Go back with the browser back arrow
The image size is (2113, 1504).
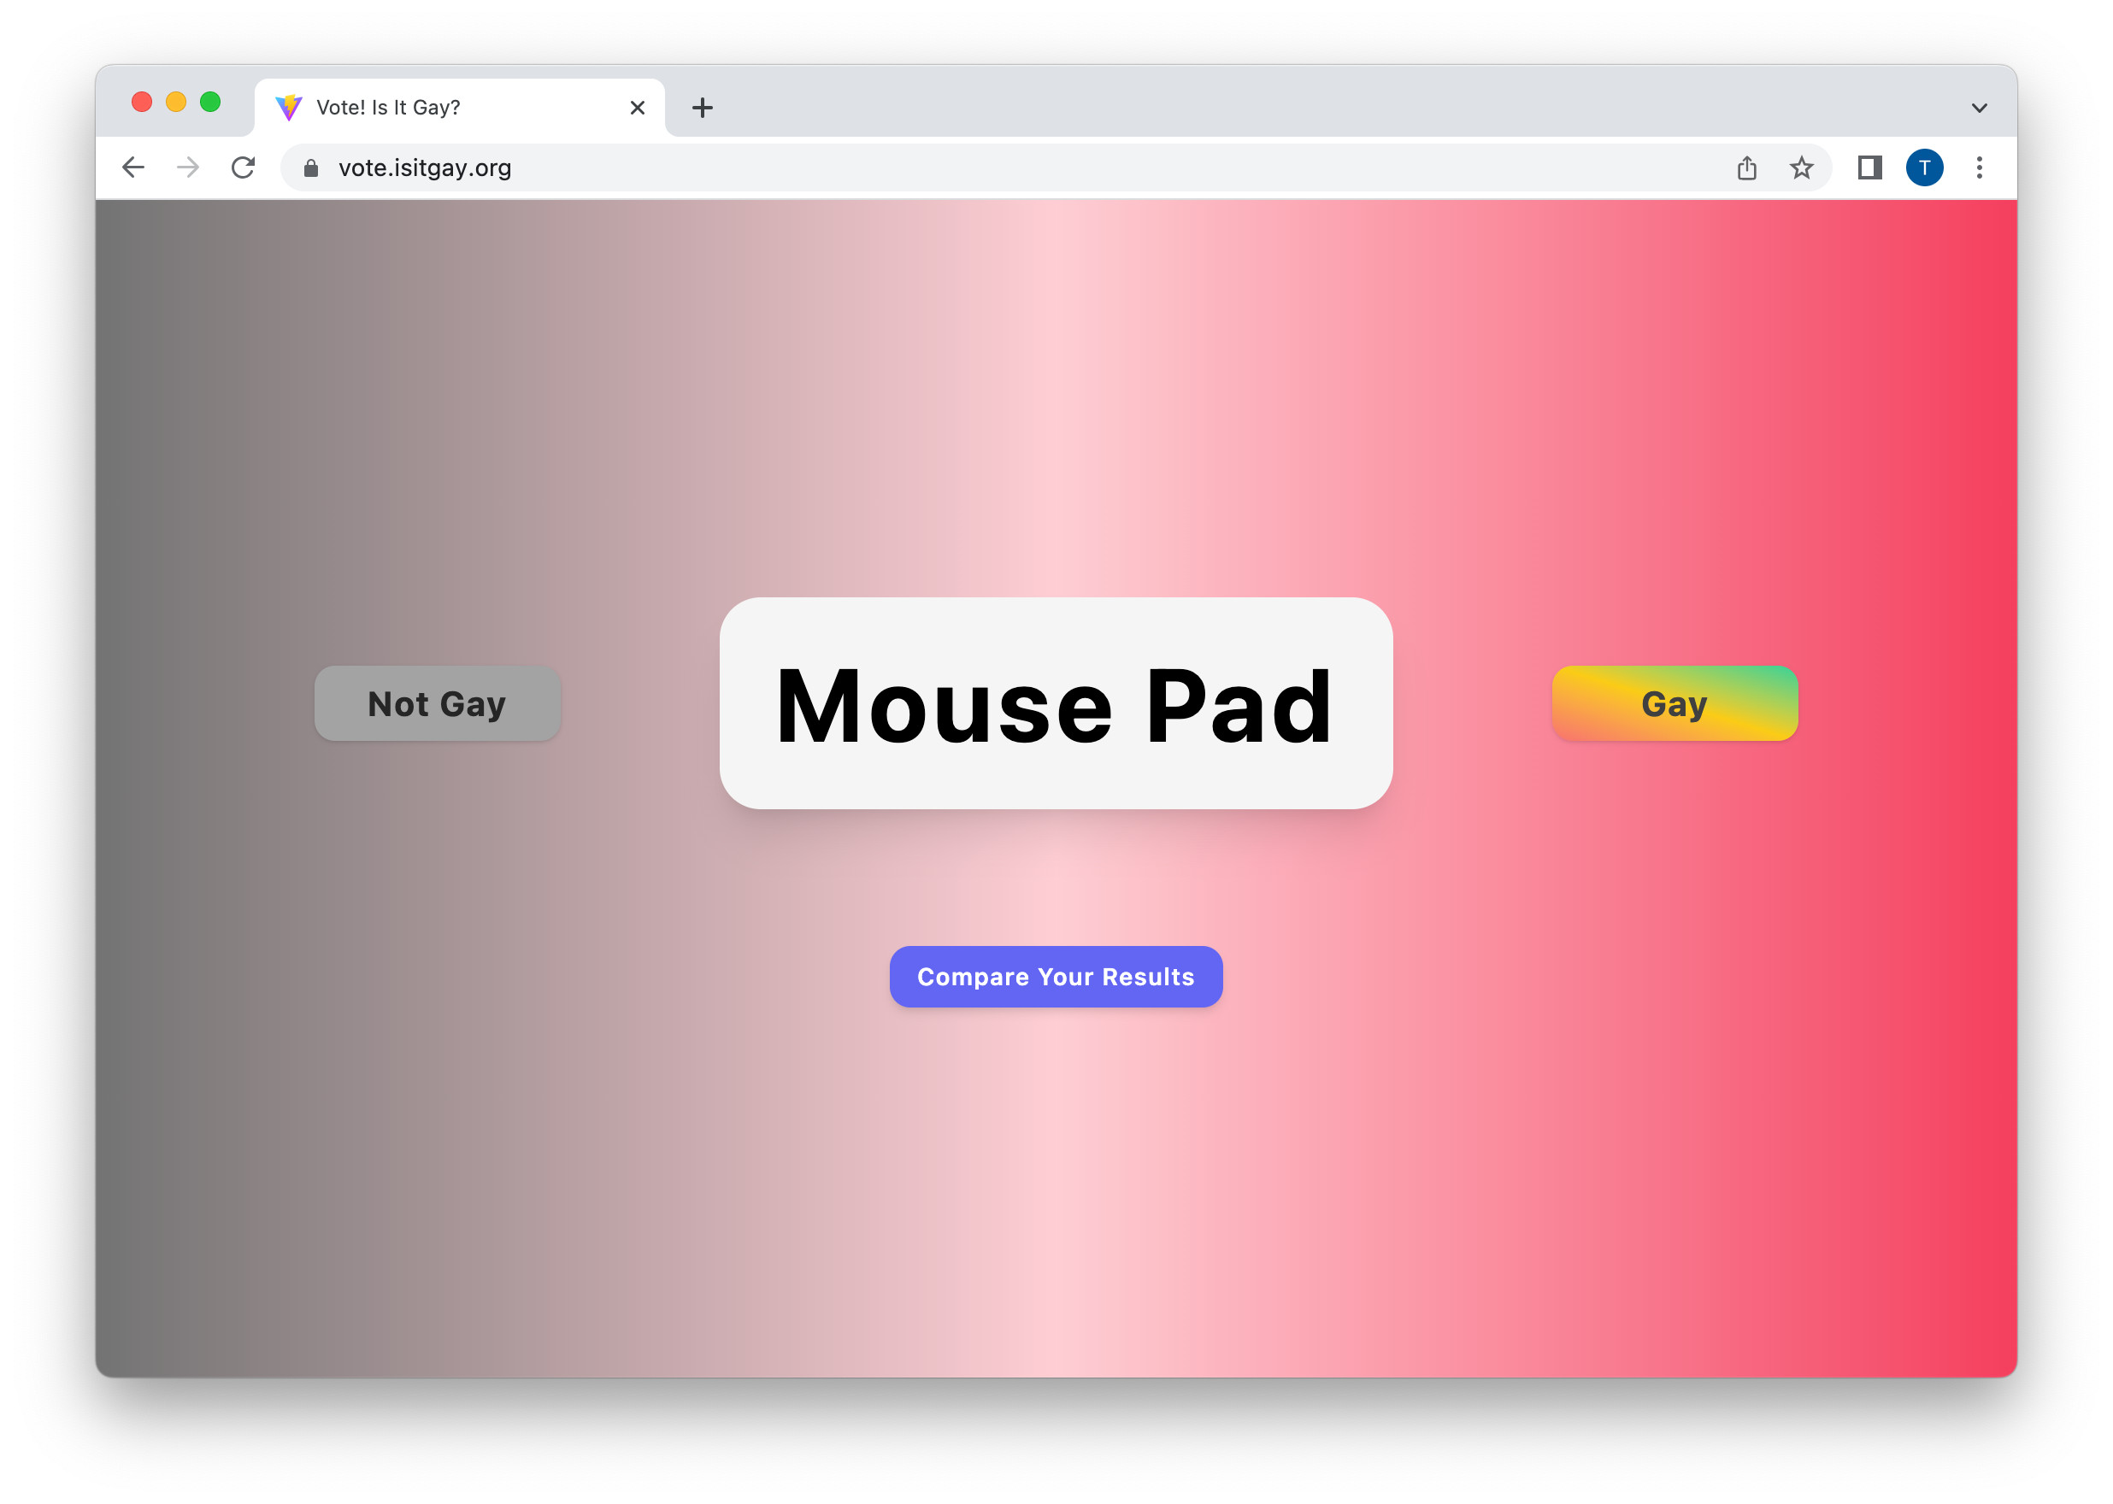coord(133,167)
